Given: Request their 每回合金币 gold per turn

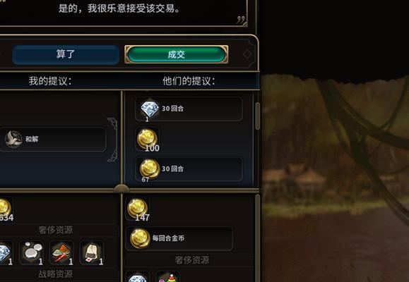Looking at the screenshot, I should pos(179,238).
